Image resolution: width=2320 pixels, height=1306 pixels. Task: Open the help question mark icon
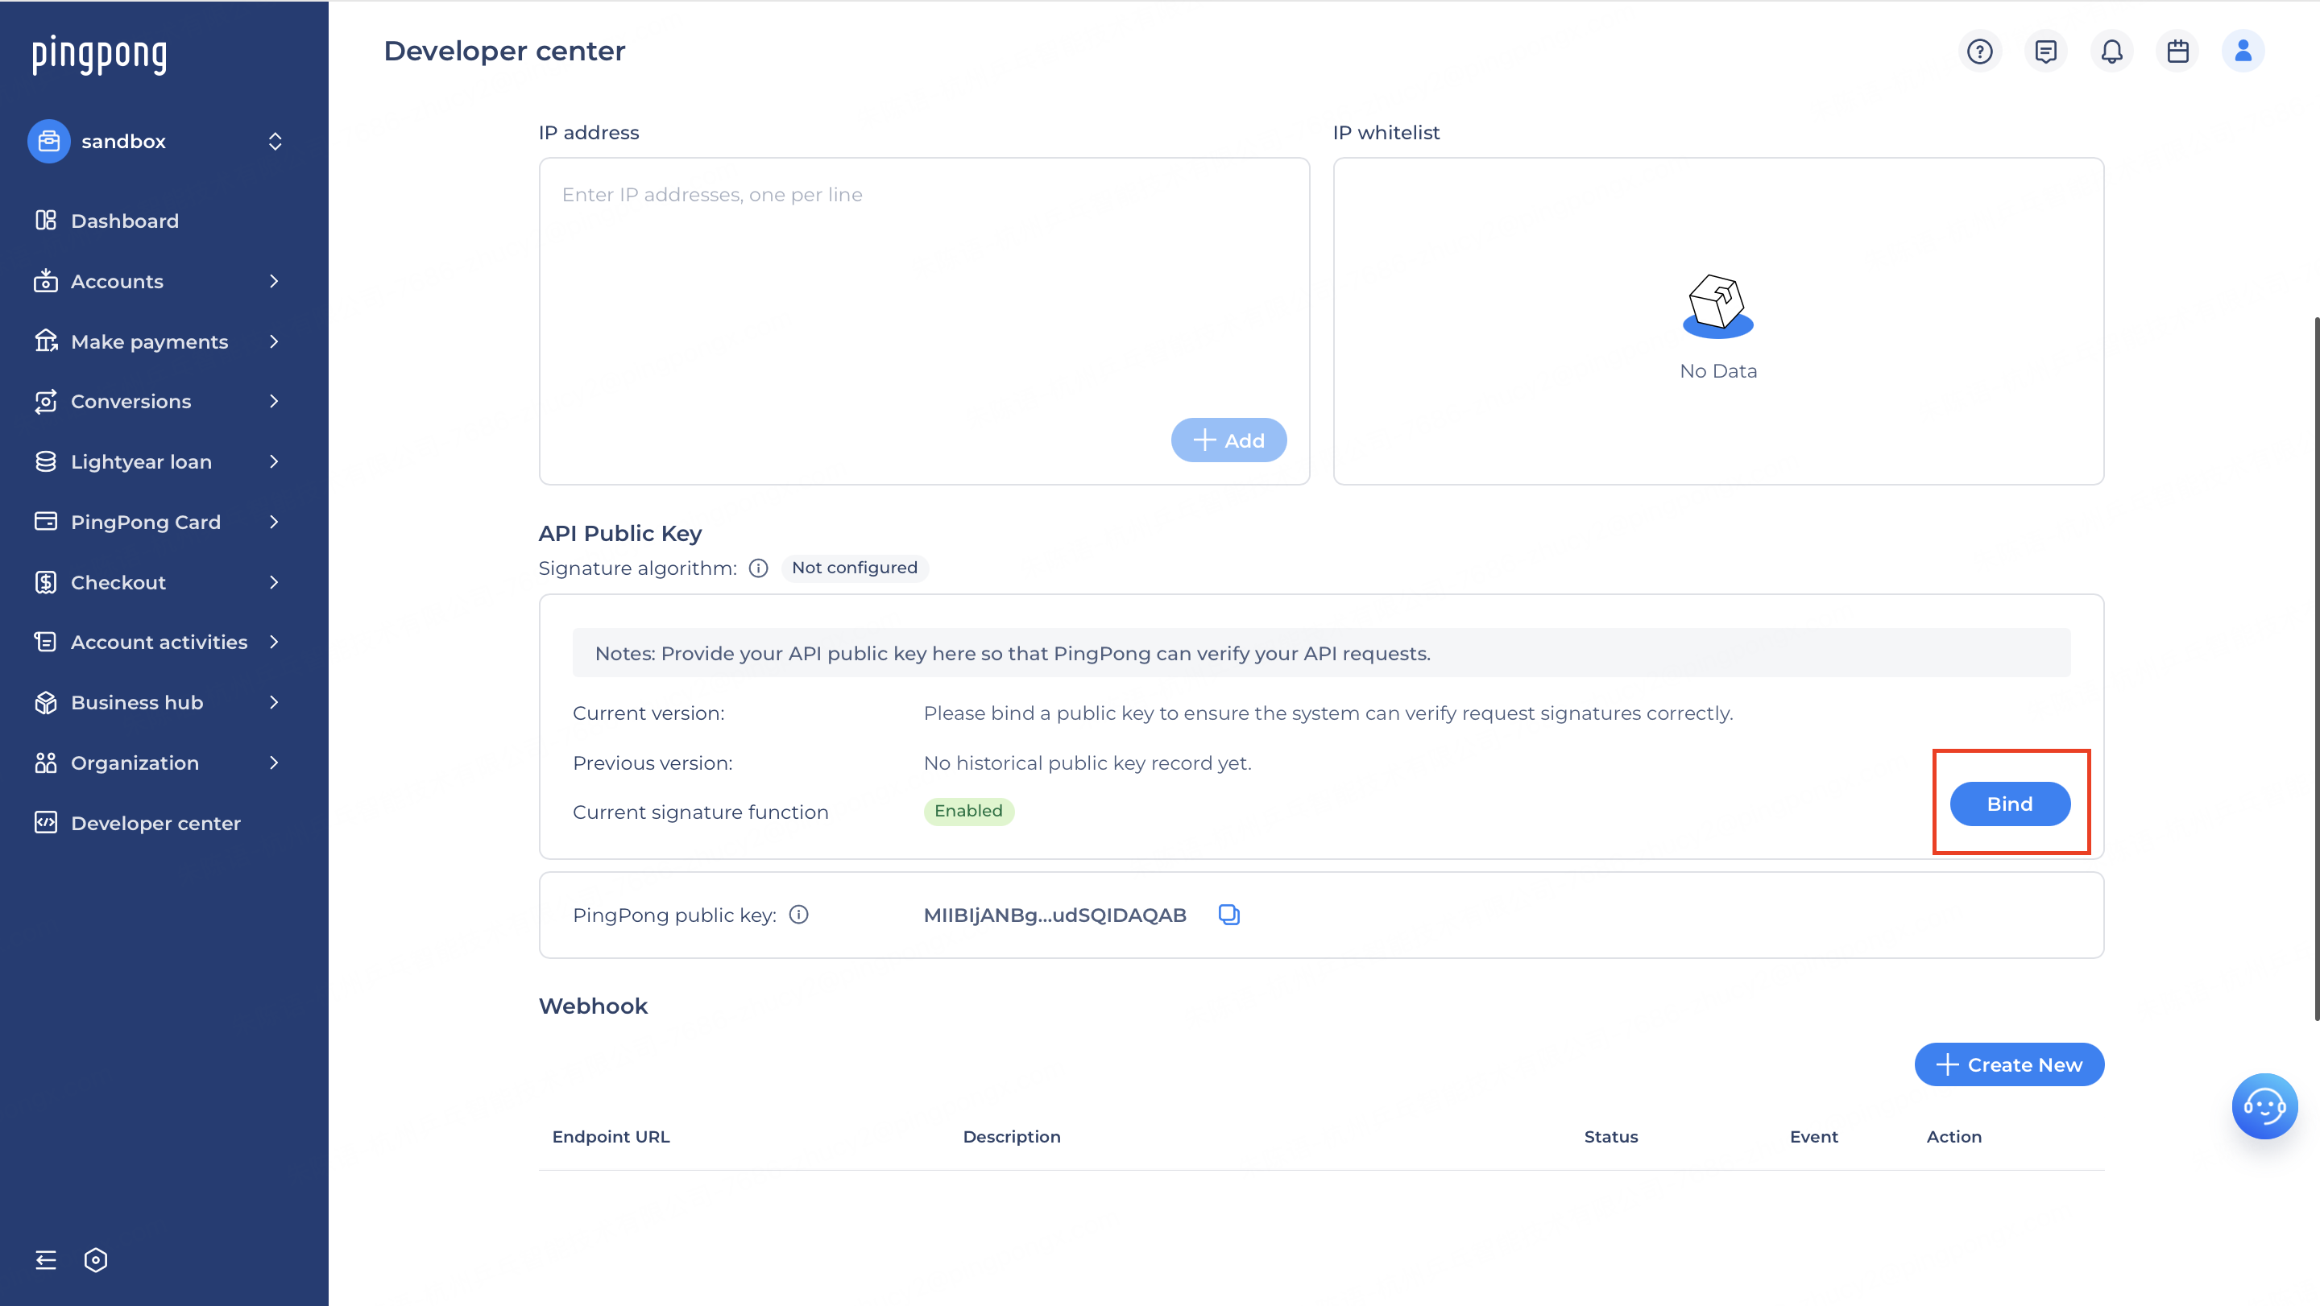[x=1979, y=52]
